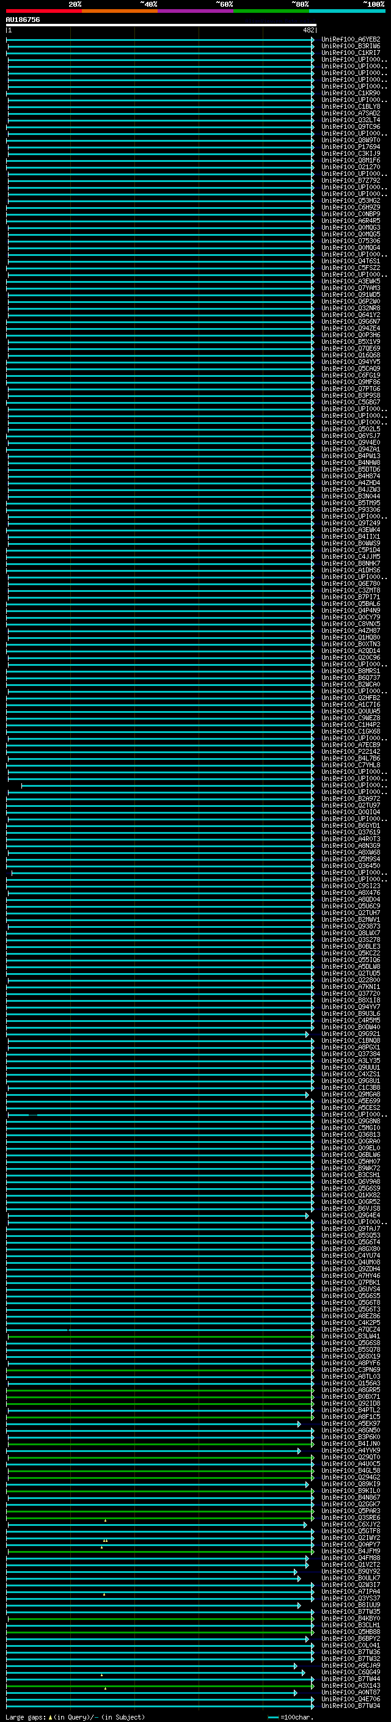Click the UniRef100_A6R4R5 label

(x=351, y=221)
